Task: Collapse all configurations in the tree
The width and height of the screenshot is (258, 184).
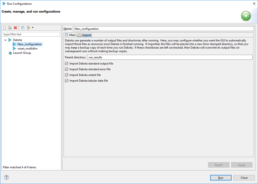Action: tap(23, 28)
